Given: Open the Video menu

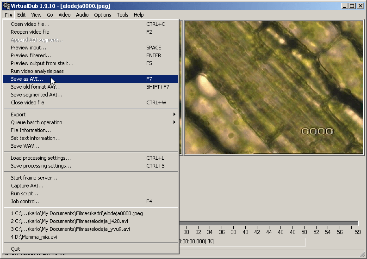Looking at the screenshot, I should pos(64,15).
